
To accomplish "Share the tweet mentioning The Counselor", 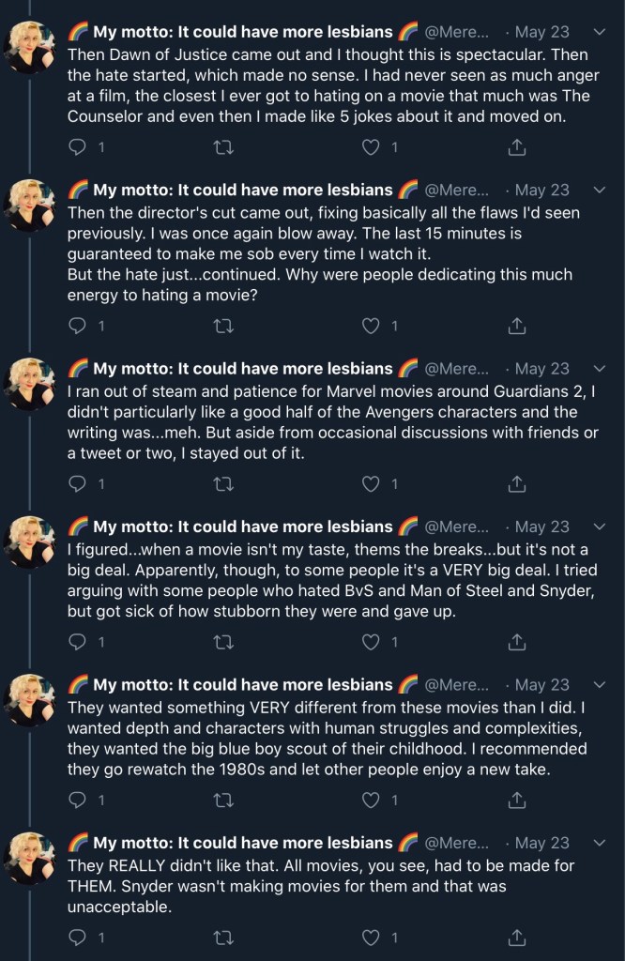I will (515, 147).
